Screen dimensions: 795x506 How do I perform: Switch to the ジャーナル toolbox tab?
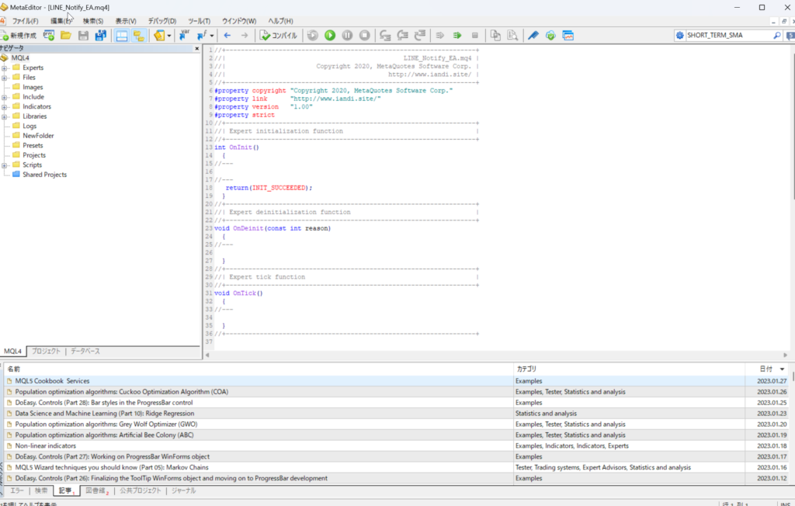183,490
